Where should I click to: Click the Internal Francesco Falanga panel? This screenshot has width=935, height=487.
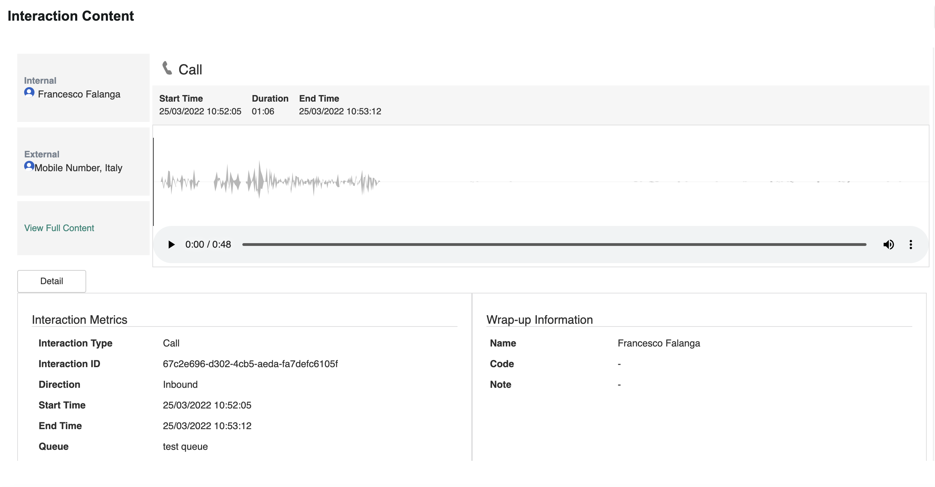click(83, 87)
